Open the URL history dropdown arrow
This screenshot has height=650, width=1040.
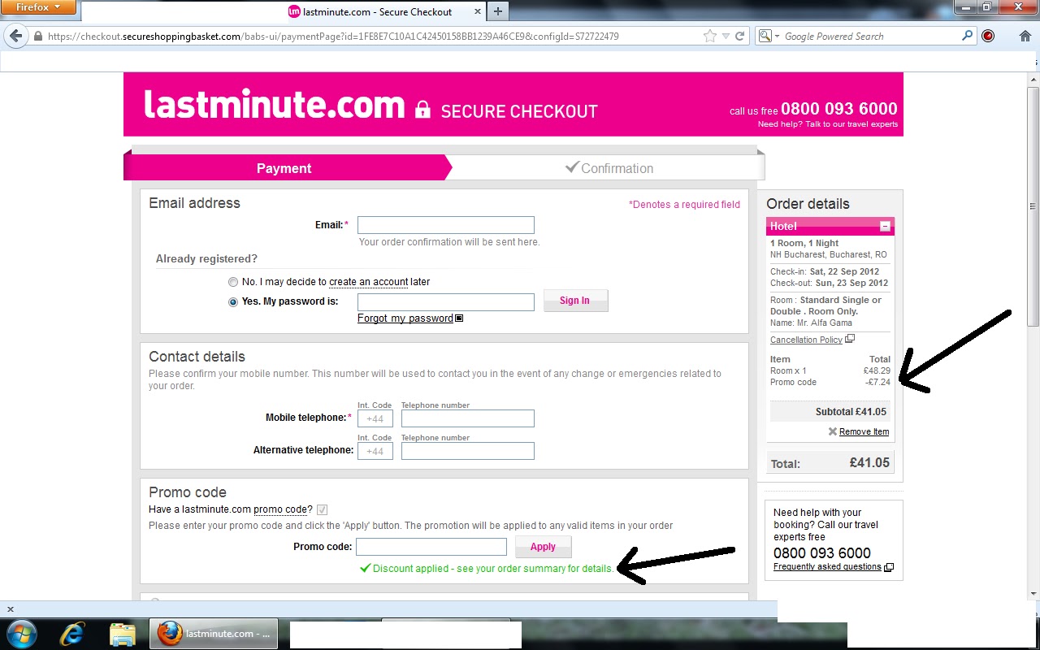(725, 37)
